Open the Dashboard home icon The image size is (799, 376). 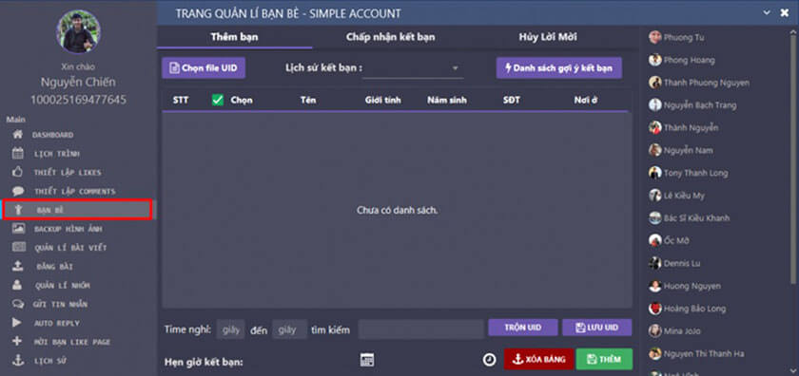pyautogui.click(x=18, y=135)
